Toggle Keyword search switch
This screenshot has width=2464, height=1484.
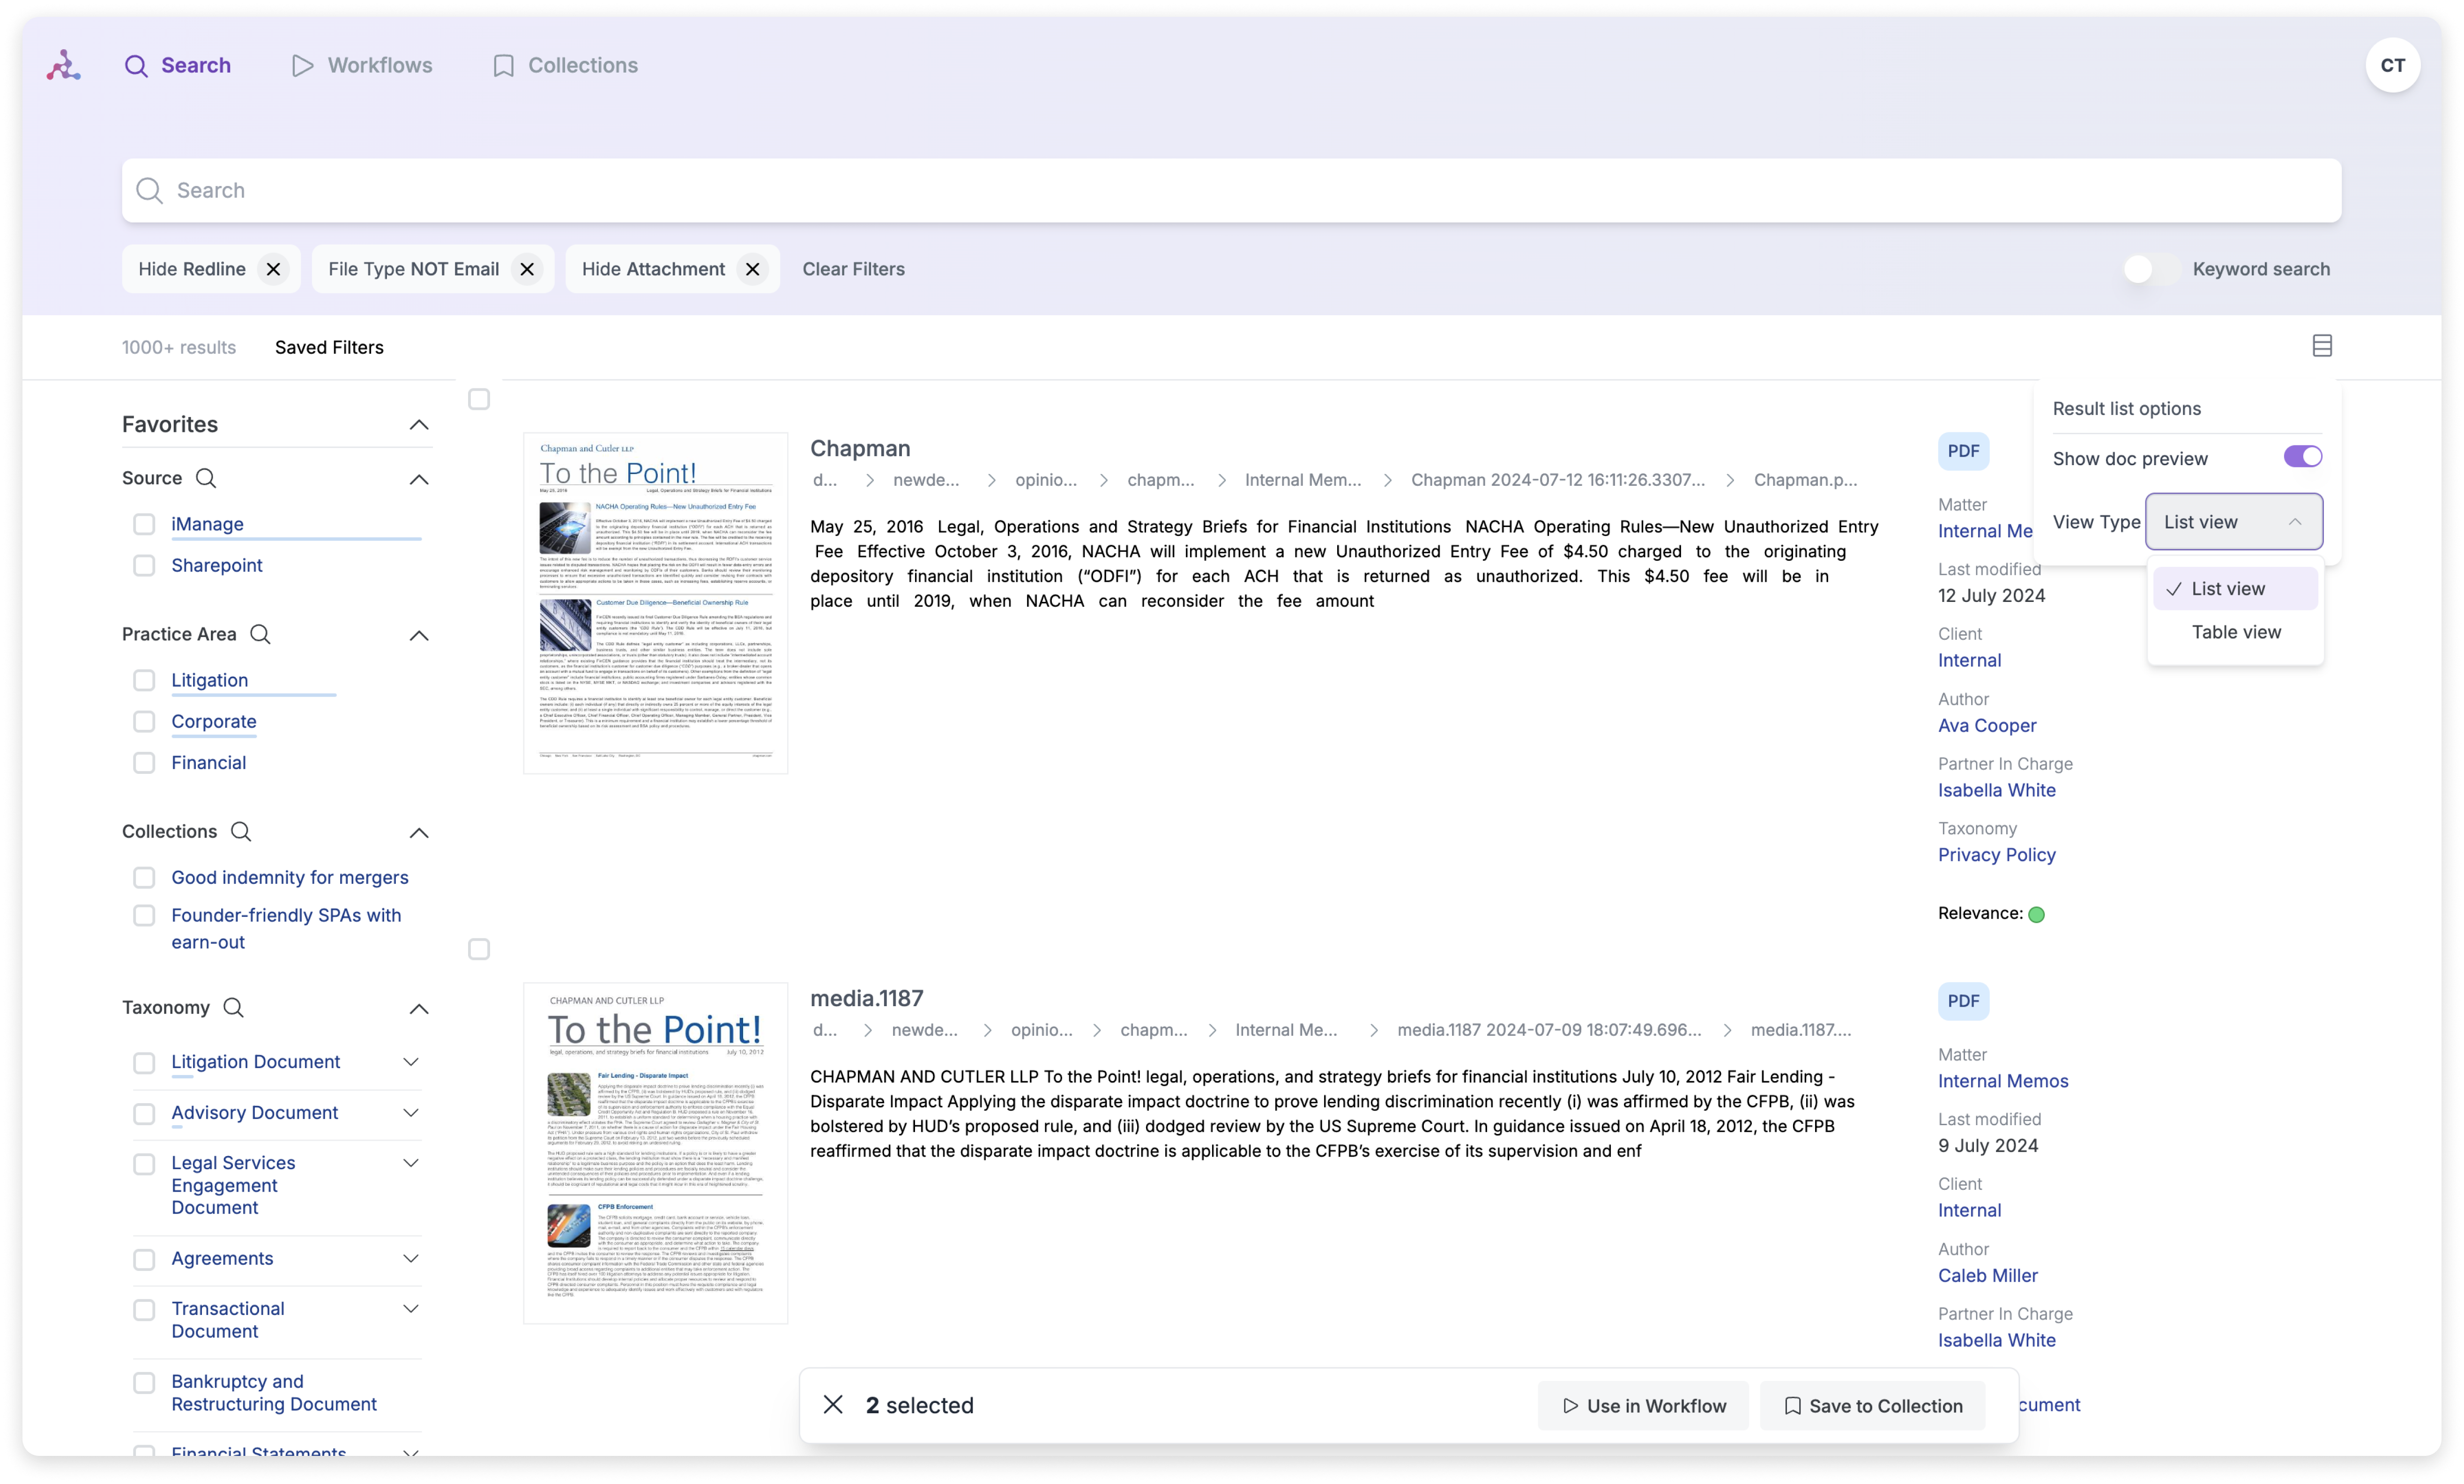pyautogui.click(x=2151, y=269)
